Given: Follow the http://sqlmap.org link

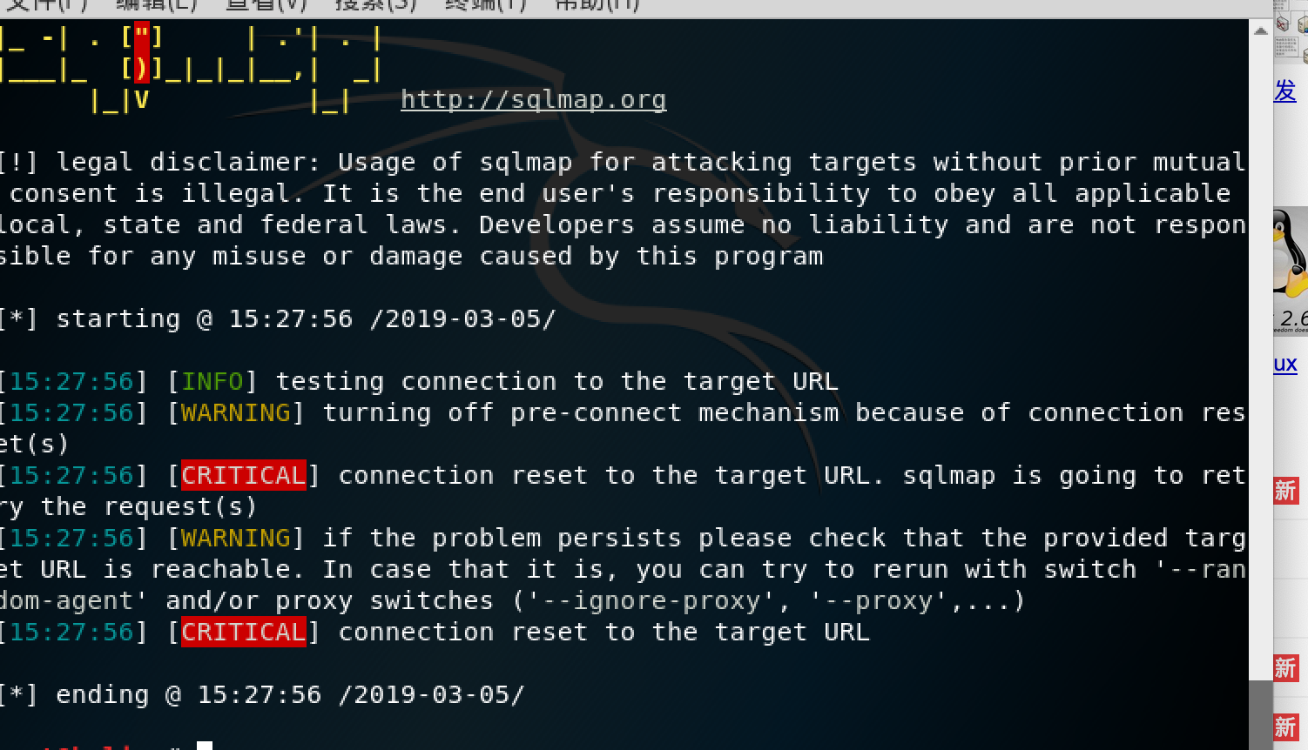Looking at the screenshot, I should [533, 100].
